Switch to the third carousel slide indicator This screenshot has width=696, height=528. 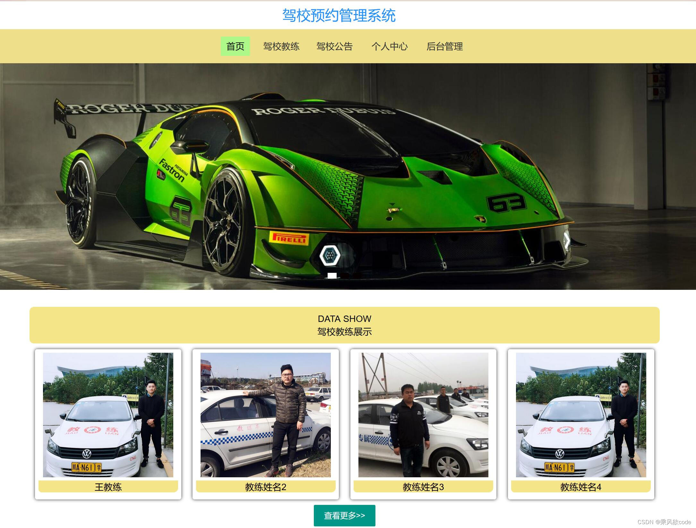tap(357, 275)
